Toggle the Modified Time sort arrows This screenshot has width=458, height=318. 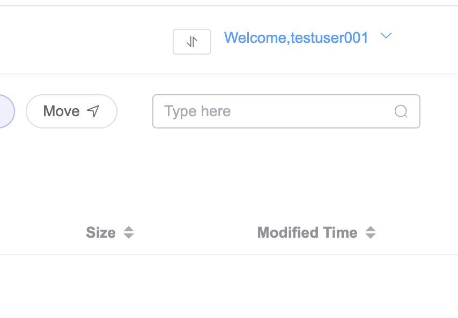click(x=371, y=232)
